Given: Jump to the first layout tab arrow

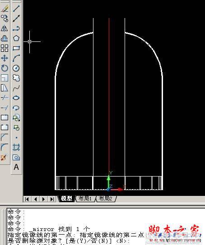Looking at the screenshot, I should (27, 199).
